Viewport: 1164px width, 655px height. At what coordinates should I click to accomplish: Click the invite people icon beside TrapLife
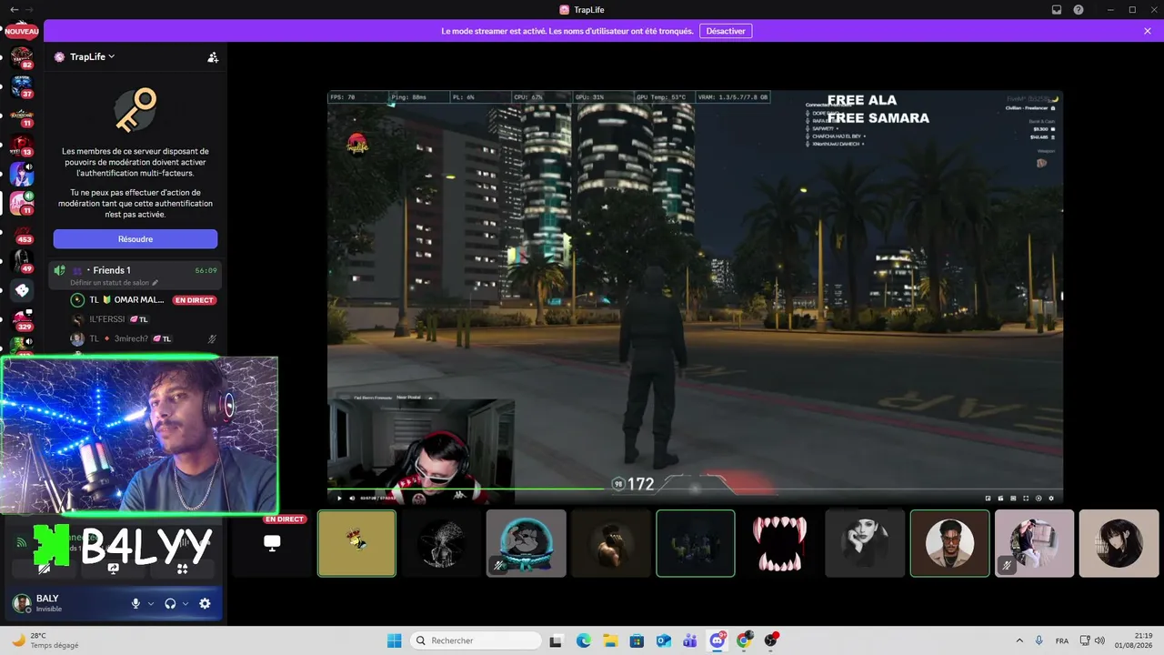[213, 57]
